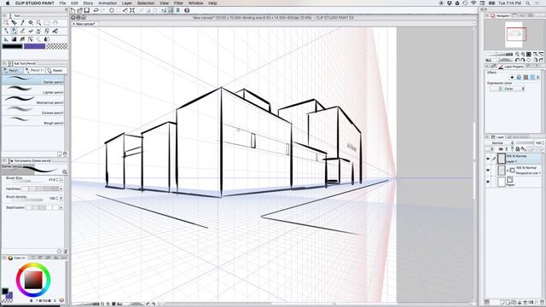Select transparent checkered color swatch

click(x=57, y=46)
